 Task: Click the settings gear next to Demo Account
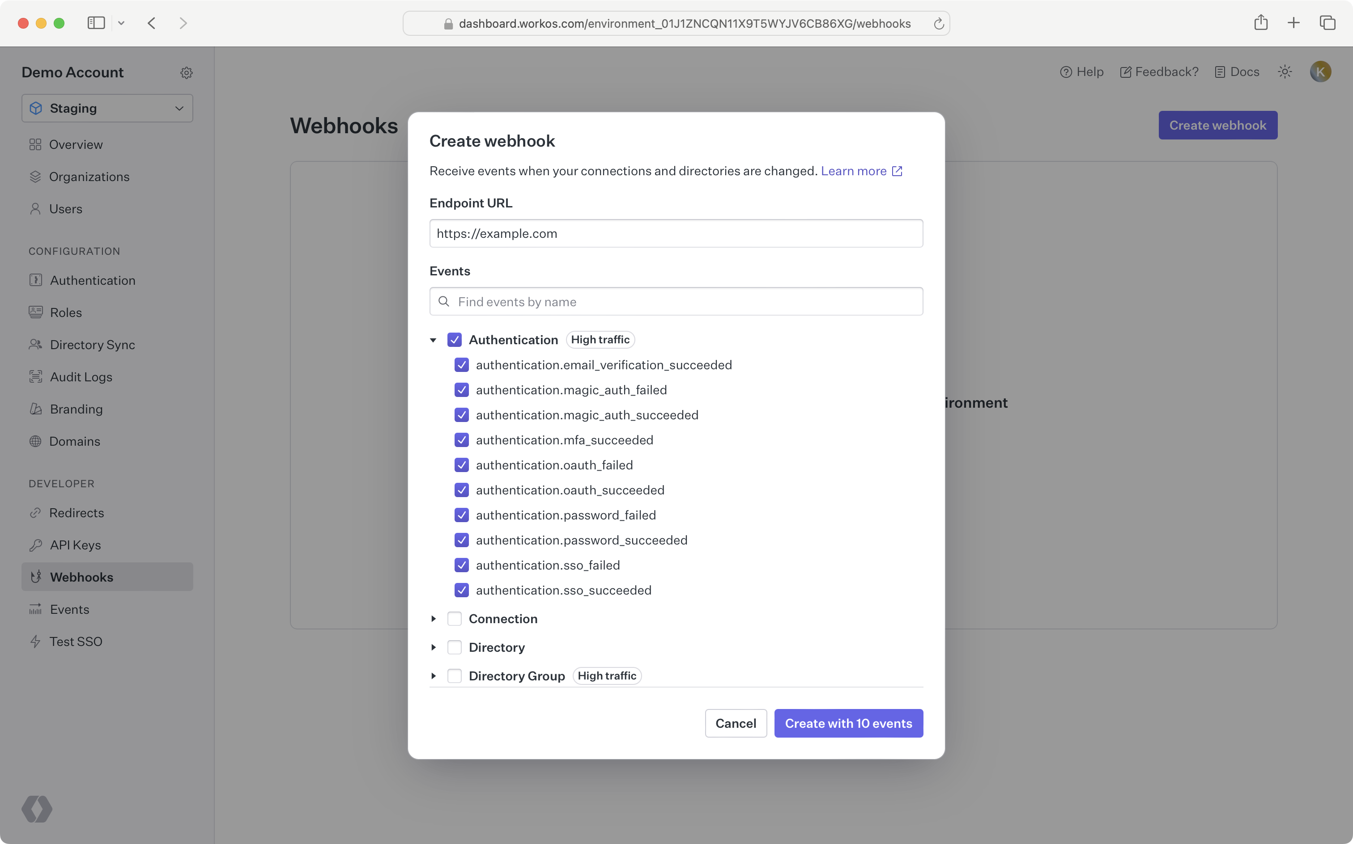(x=187, y=72)
